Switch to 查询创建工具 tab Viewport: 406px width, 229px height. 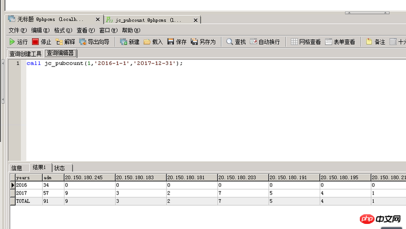tap(25, 54)
